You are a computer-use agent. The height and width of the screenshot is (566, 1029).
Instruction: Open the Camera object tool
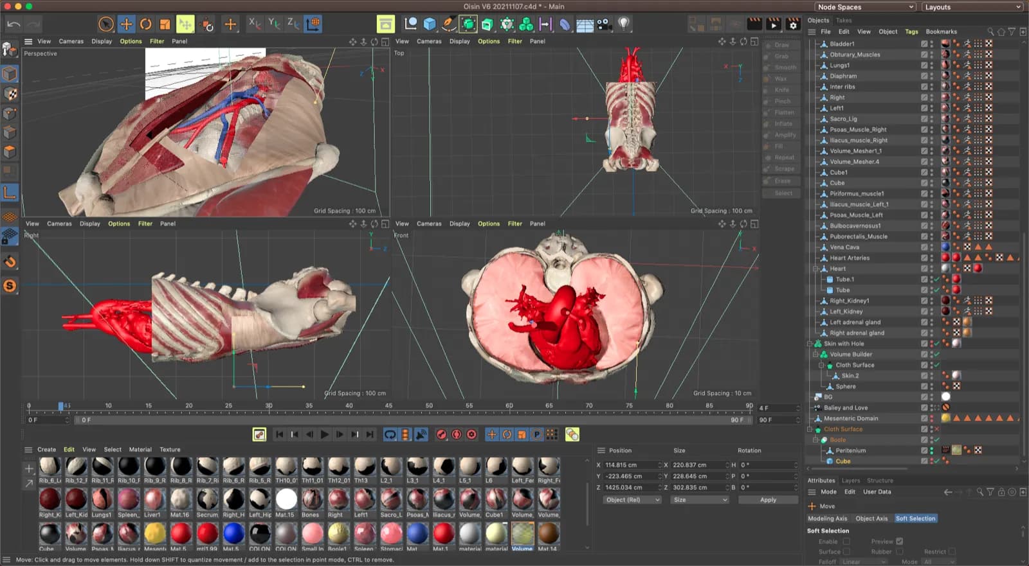603,24
